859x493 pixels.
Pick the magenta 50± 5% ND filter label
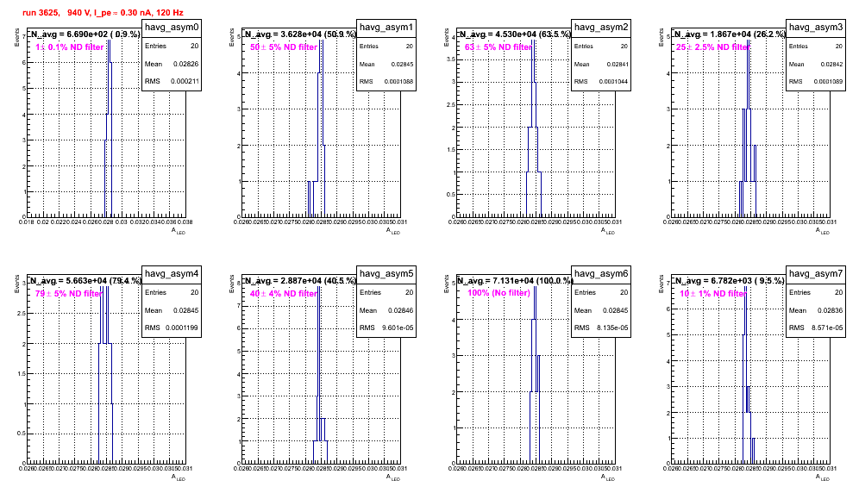point(284,47)
